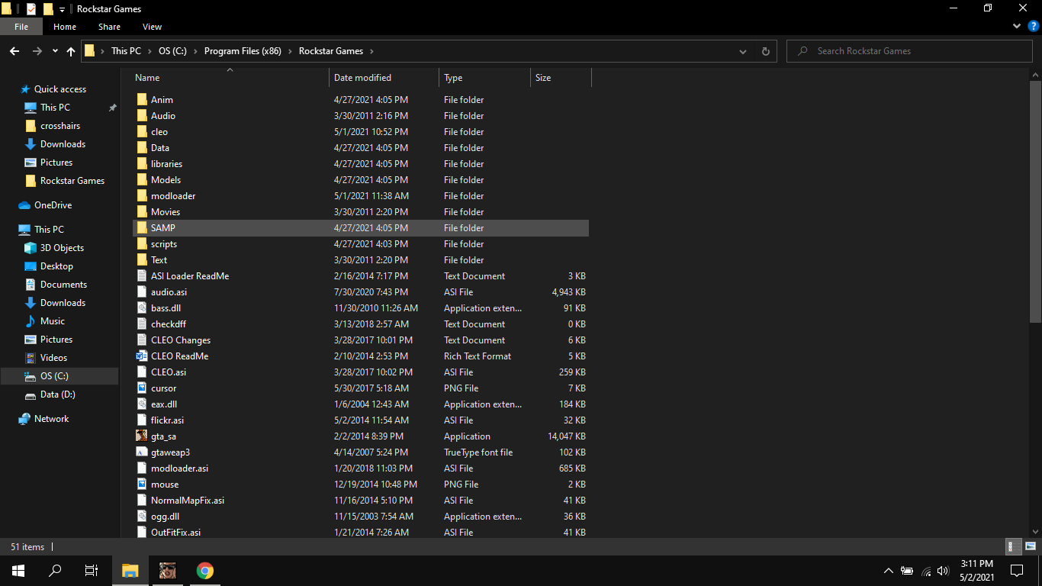Switch to the View ribbon tab
The height and width of the screenshot is (586, 1042).
point(153,27)
